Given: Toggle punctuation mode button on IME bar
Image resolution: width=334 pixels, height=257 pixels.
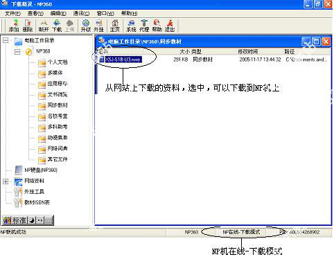Looking at the screenshot, I should point(40,220).
